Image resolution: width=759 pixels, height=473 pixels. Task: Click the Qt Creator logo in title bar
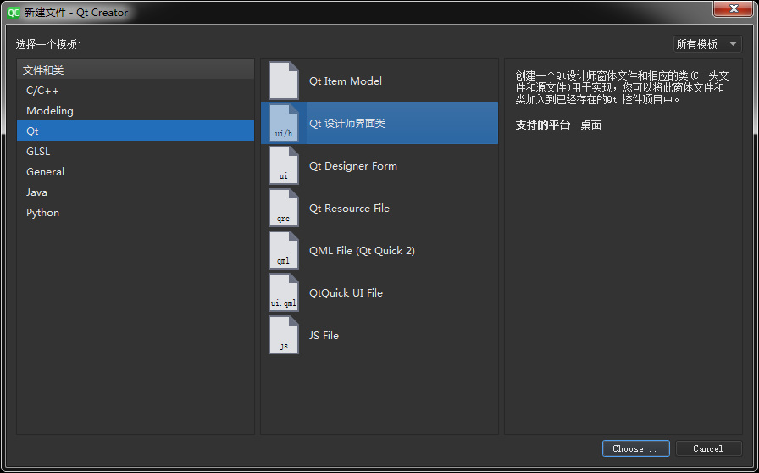(x=14, y=13)
